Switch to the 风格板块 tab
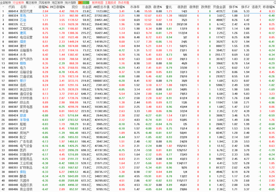The width and height of the screenshot is (276, 192). [44, 2]
